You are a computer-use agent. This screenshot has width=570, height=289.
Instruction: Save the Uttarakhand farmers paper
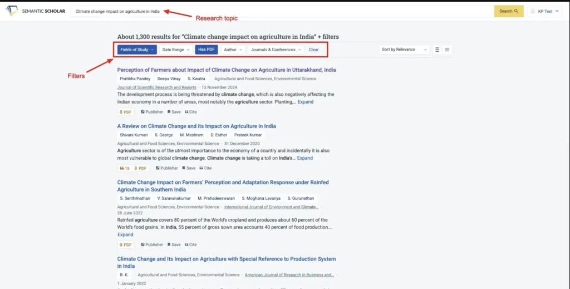click(x=174, y=112)
